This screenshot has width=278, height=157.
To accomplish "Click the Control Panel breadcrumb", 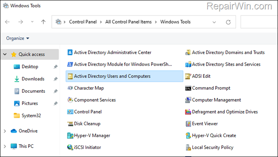I will pos(83,22).
